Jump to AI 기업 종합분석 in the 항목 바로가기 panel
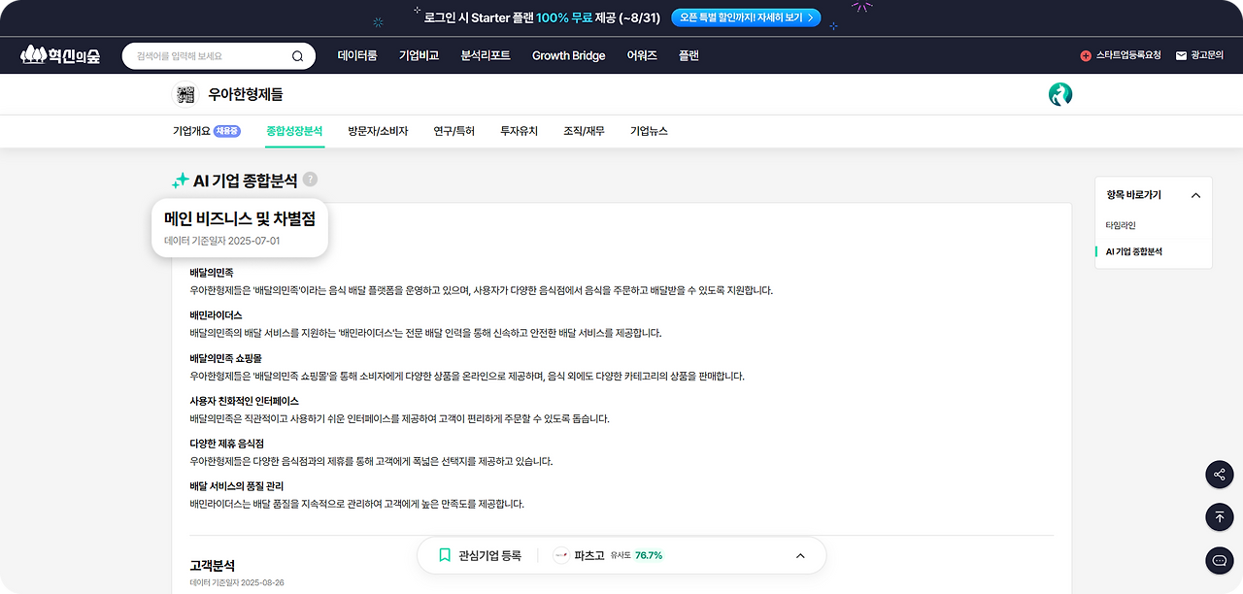This screenshot has width=1243, height=594. [x=1134, y=251]
